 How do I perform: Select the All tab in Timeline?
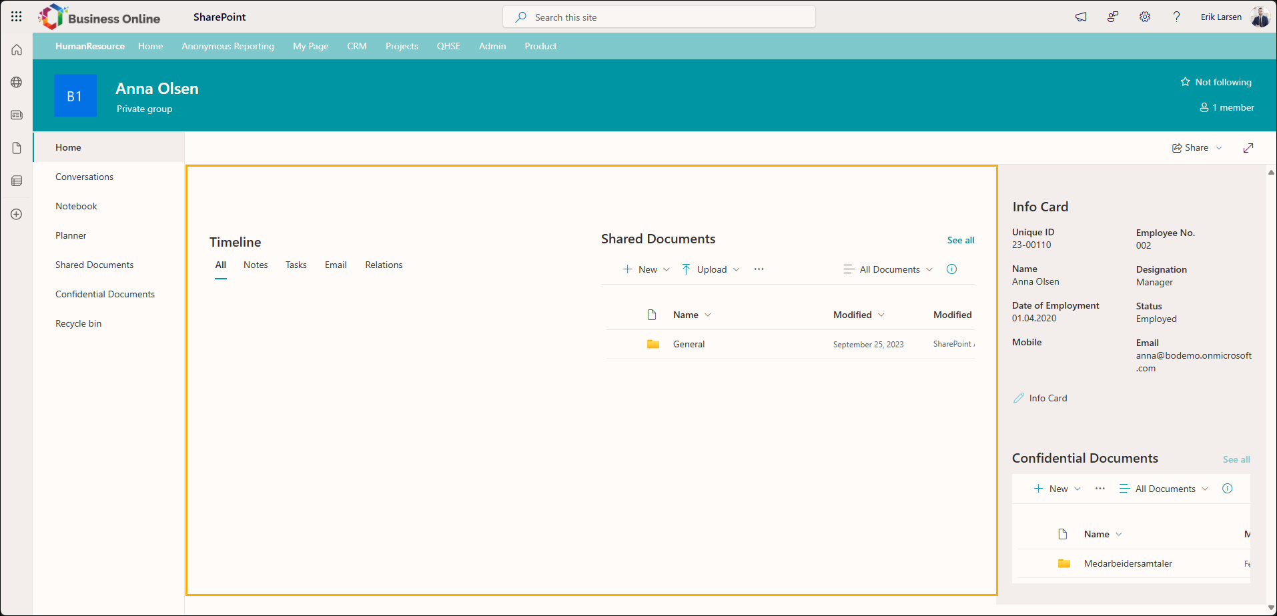(x=221, y=265)
